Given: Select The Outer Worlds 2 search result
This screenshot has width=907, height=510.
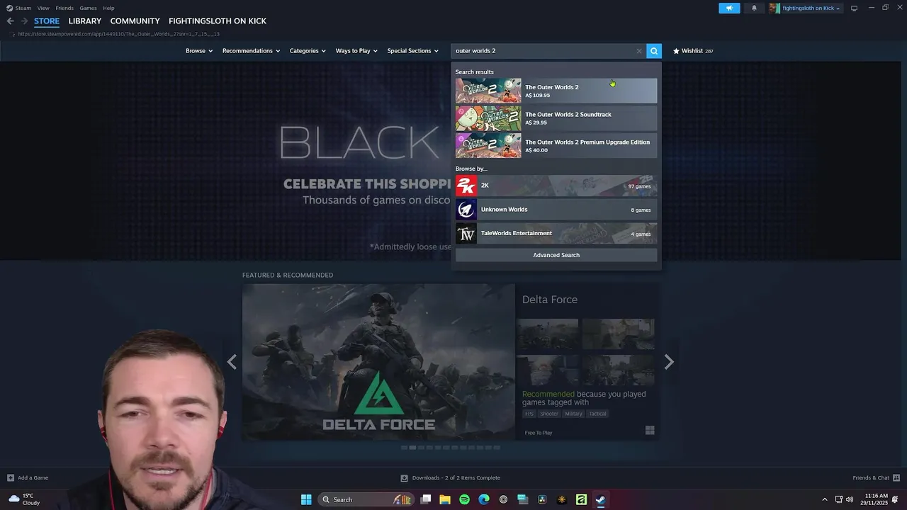Looking at the screenshot, I should pos(556,91).
